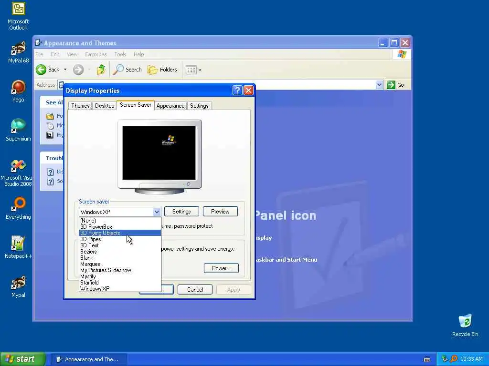The width and height of the screenshot is (489, 366).
Task: Select the Screen Saver tab
Action: coord(135,105)
